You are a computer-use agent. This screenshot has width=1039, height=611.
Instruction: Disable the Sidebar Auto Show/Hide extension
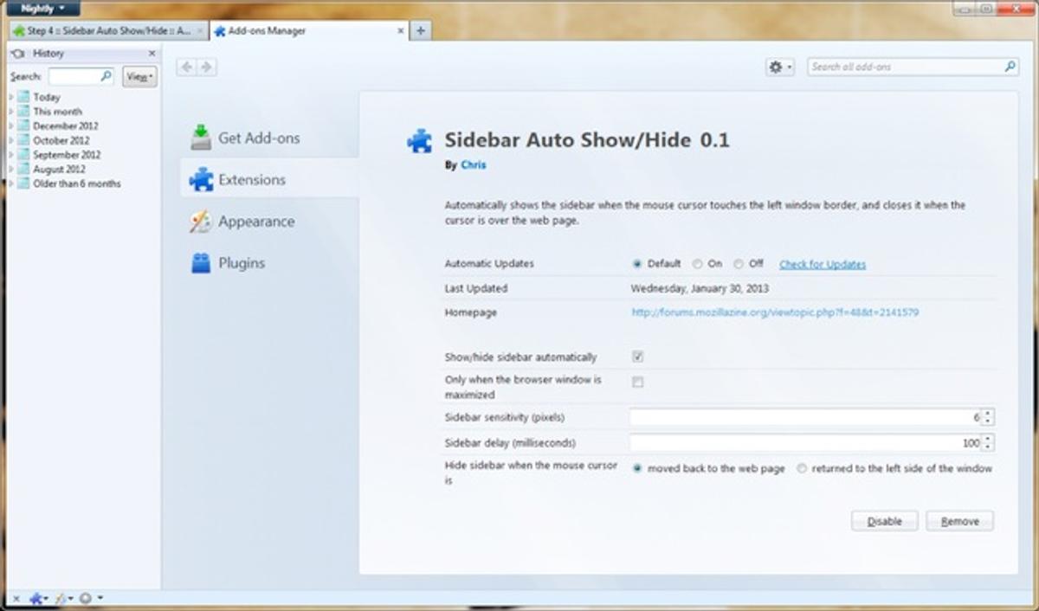(885, 521)
